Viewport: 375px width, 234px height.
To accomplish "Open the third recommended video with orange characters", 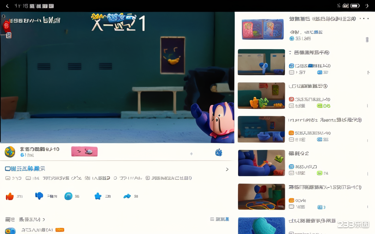I will coord(261,95).
